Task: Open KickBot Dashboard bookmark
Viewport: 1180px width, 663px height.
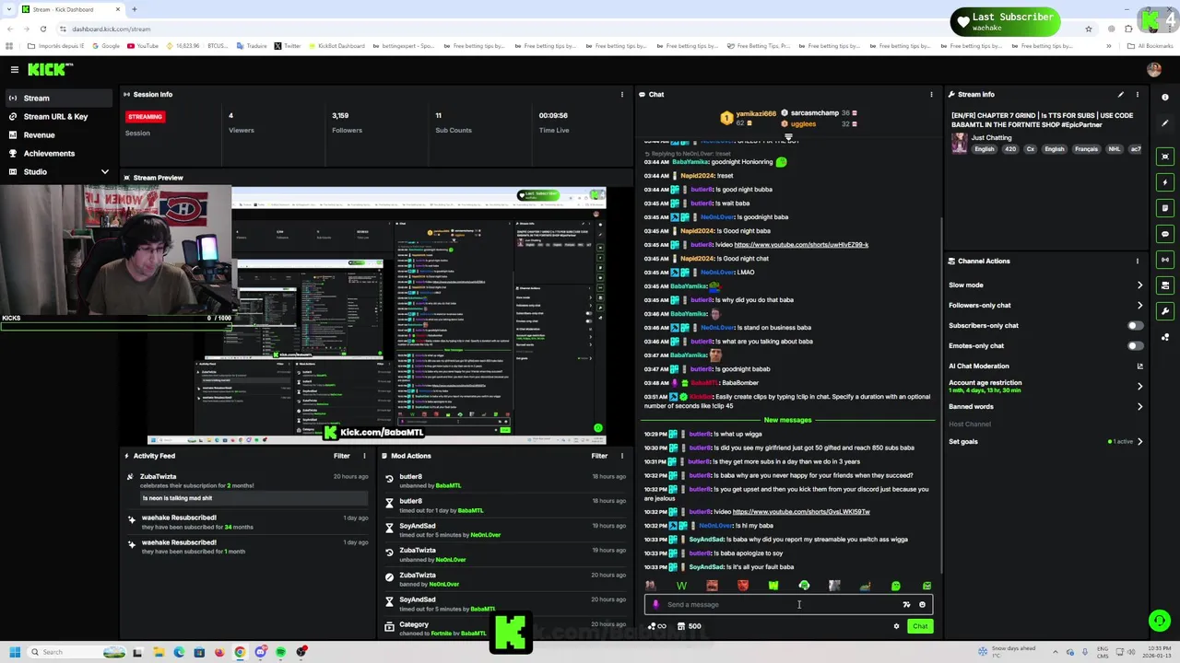Action: (x=336, y=46)
